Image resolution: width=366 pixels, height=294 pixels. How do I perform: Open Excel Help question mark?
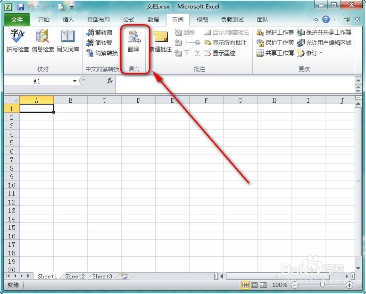(x=326, y=19)
